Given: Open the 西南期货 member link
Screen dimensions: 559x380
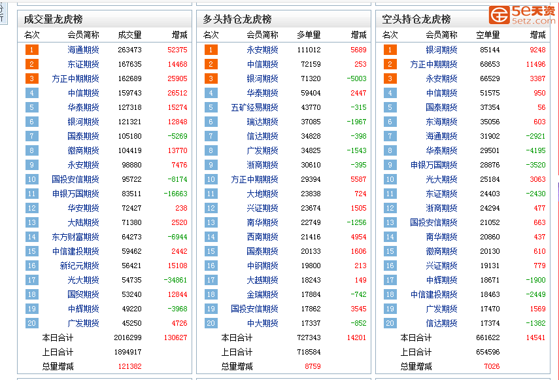Looking at the screenshot, I should click(262, 237).
